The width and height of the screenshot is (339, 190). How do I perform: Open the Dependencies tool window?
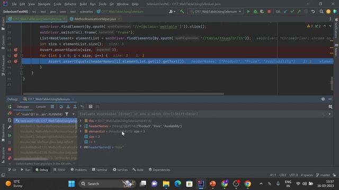(x=159, y=170)
